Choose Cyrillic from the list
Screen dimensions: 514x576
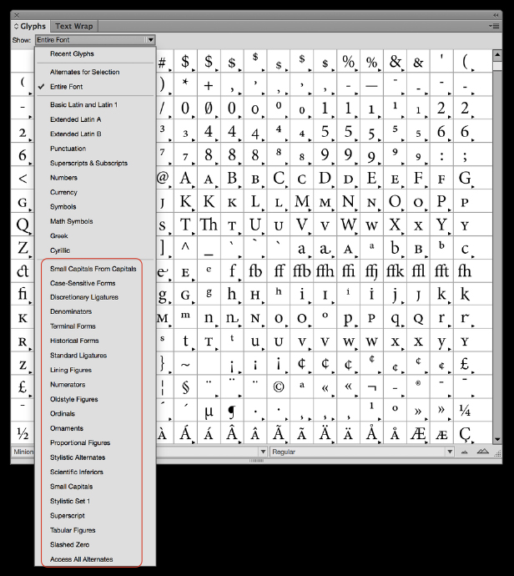pos(95,250)
